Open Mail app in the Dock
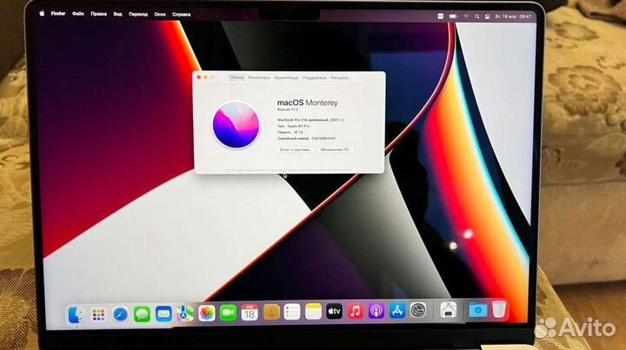Image resolution: width=626 pixels, height=350 pixels. click(163, 314)
